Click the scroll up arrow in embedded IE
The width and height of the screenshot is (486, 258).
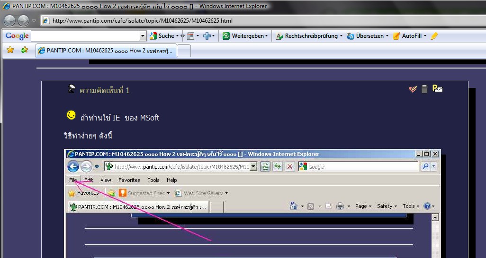(435, 217)
